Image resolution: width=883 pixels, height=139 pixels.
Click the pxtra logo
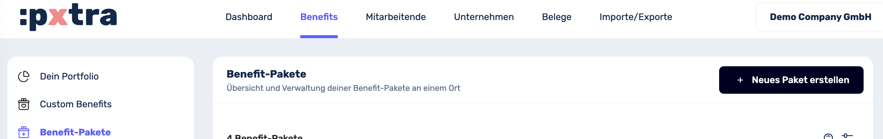[69, 16]
